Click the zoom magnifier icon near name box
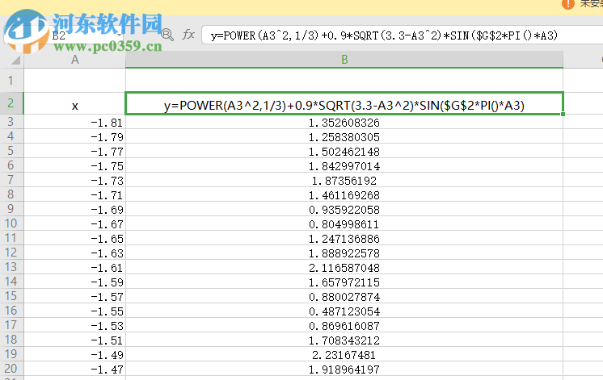The height and width of the screenshot is (380, 603). [167, 35]
